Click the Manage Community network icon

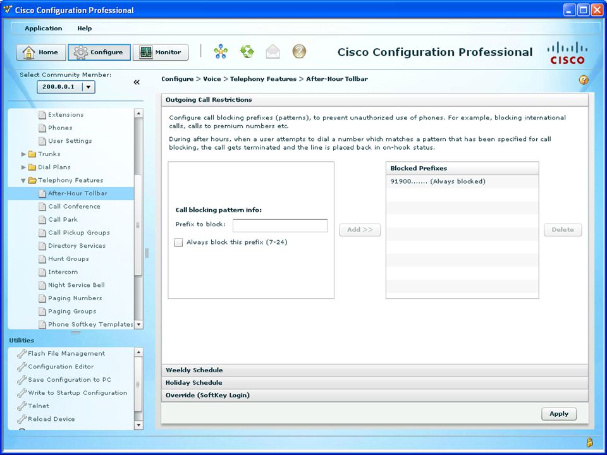tap(221, 51)
